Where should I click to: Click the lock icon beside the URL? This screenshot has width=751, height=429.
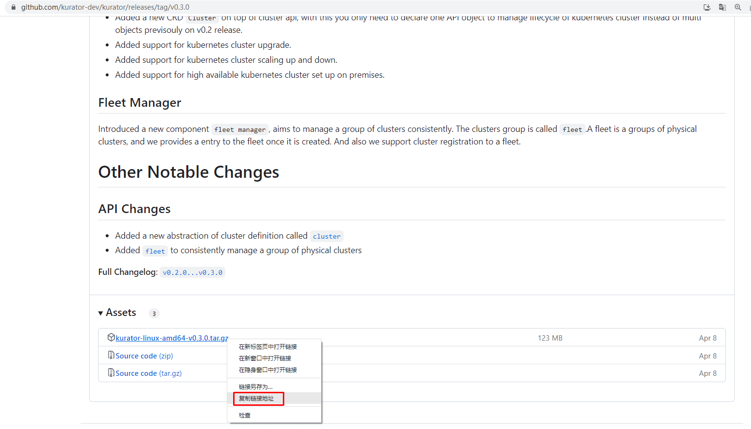coord(14,7)
